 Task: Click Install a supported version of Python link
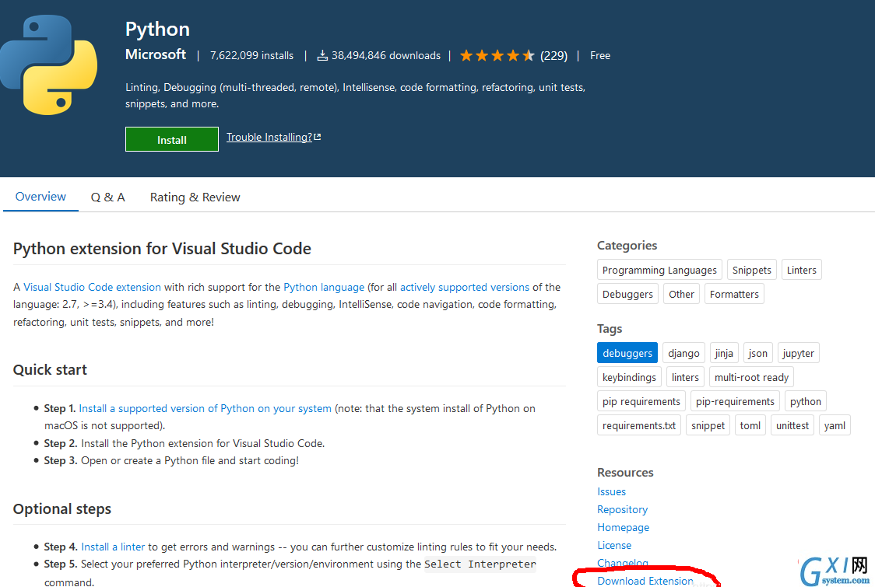pyautogui.click(x=205, y=409)
